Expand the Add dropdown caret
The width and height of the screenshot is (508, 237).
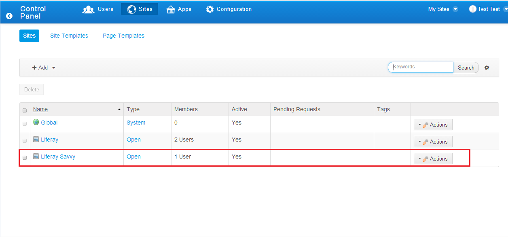coord(54,68)
